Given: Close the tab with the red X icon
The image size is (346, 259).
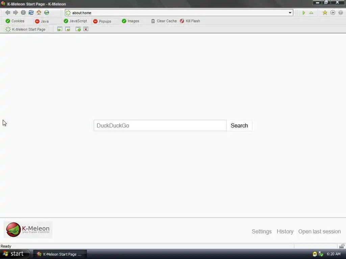Looking at the screenshot, I should pos(86,29).
